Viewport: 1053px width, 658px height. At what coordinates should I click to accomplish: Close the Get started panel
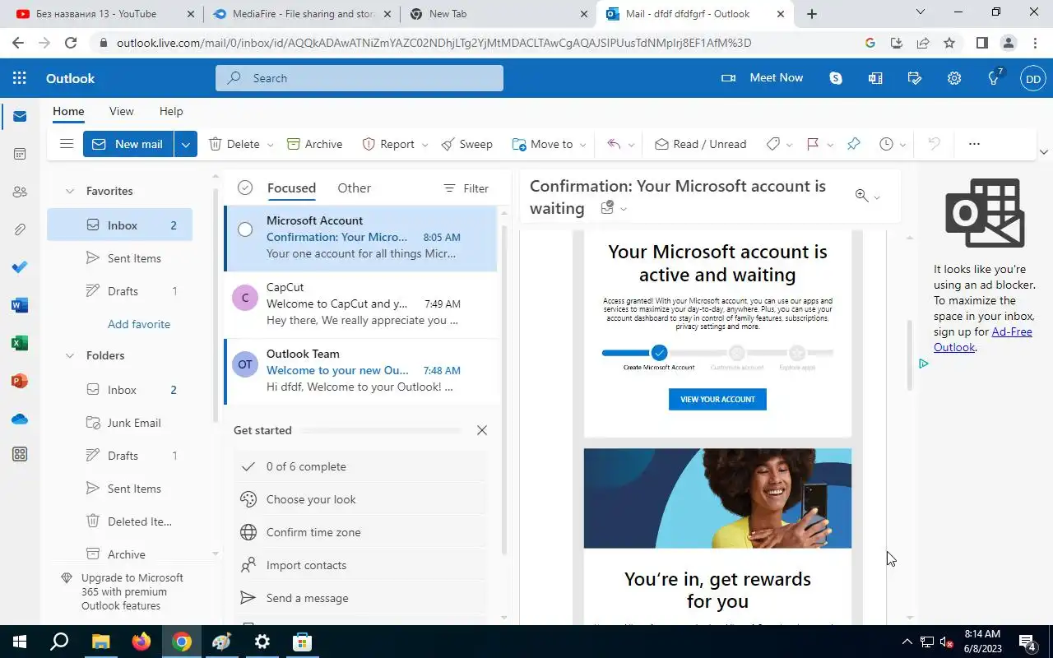pos(482,430)
